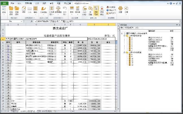Viewport: 183px width, 114px height.
Task: Follow the serial number 7 hyperlink in column A
Action: 8,62
